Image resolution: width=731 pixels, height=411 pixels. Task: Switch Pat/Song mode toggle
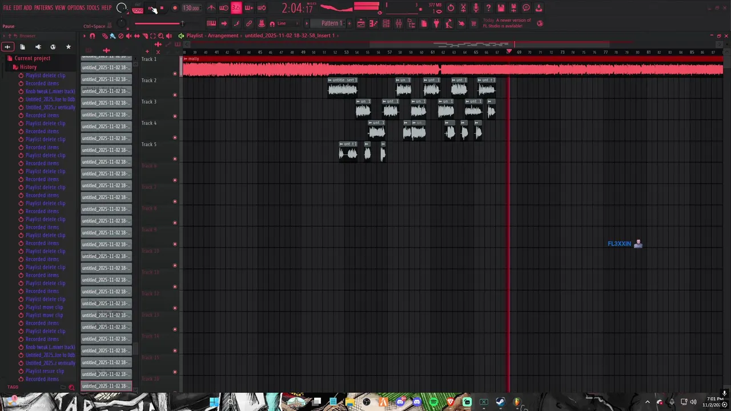pos(138,8)
